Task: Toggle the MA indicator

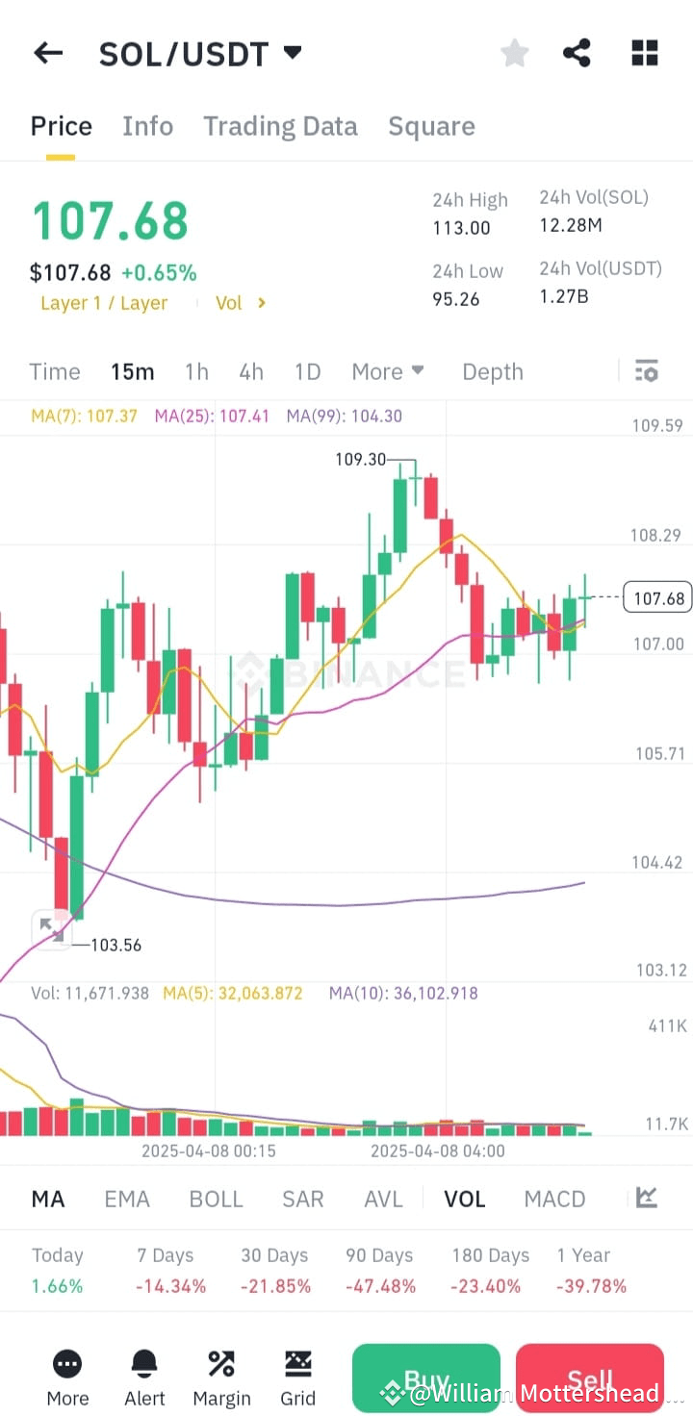Action: pyautogui.click(x=48, y=1199)
